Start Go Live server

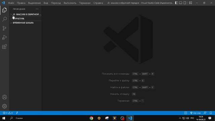196,113
